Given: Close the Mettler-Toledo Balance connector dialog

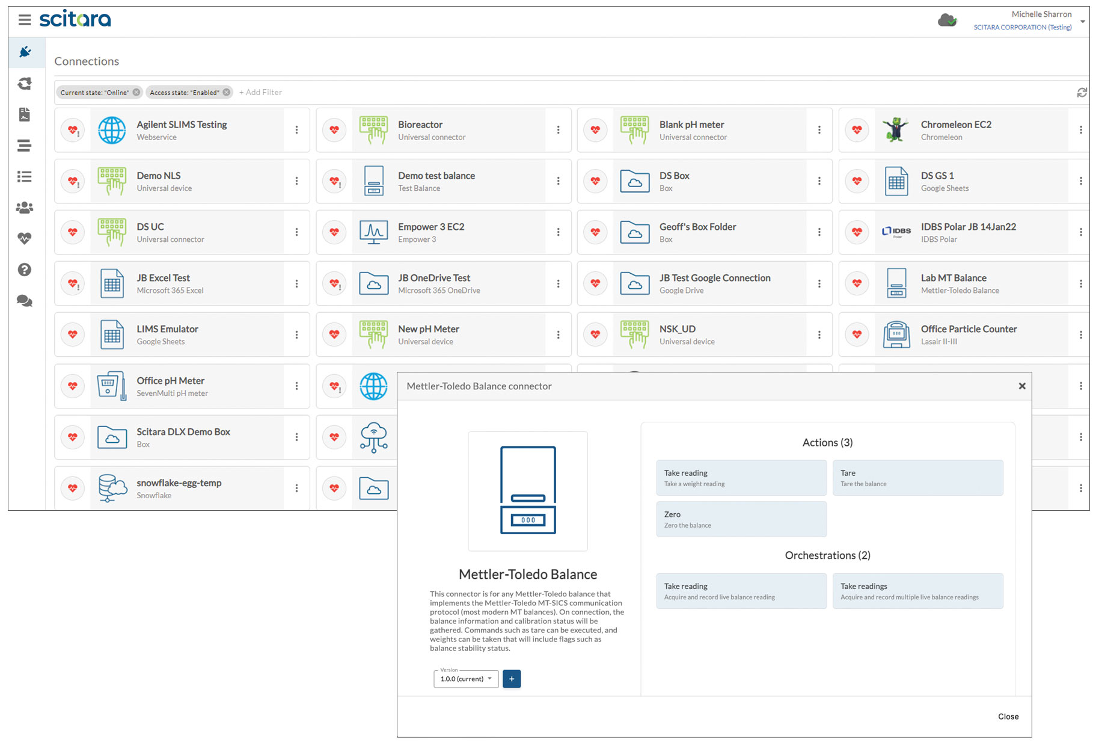Looking at the screenshot, I should tap(1022, 386).
